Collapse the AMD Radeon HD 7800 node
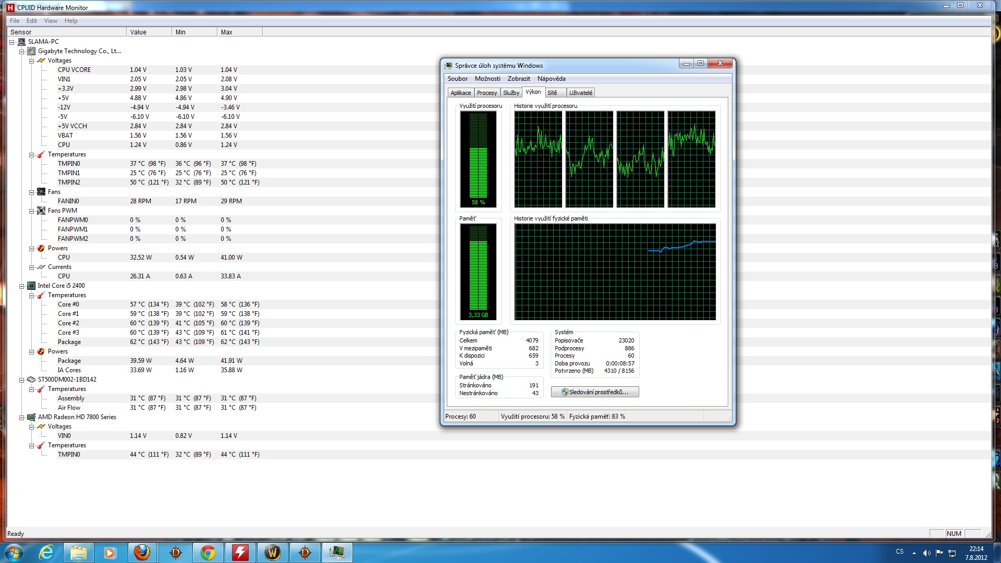Screen dimensions: 1001x563 tap(21, 418)
